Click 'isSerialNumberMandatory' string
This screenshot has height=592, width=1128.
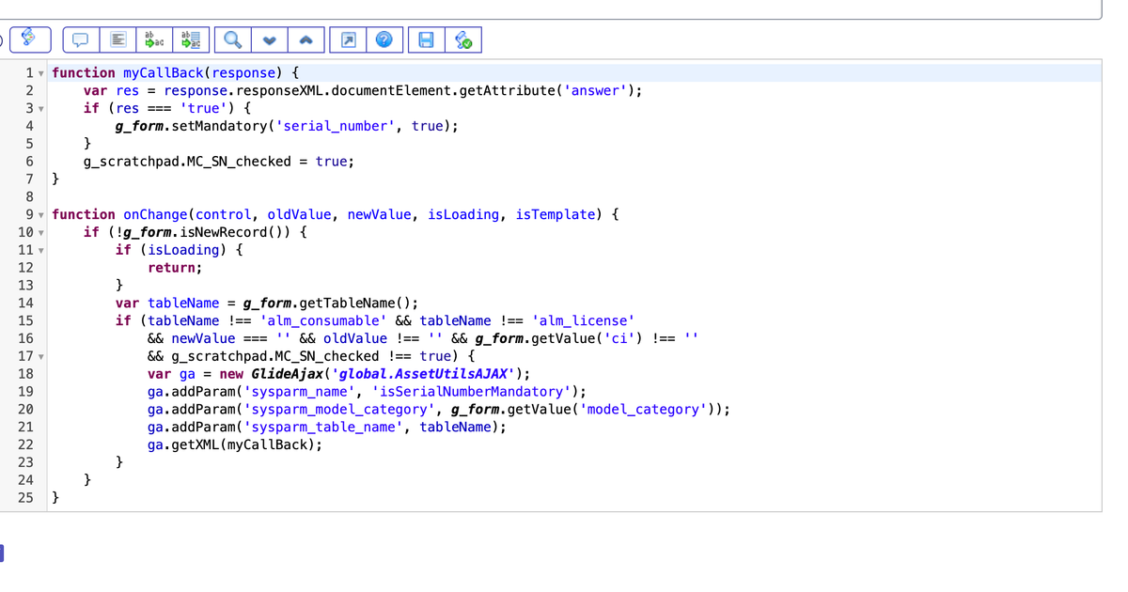[x=471, y=392]
